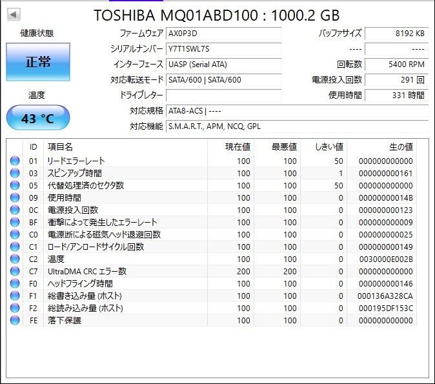The height and width of the screenshot is (384, 435).
Task: Click the serial number field Y7T1SWL7S
Action: pyautogui.click(x=223, y=49)
